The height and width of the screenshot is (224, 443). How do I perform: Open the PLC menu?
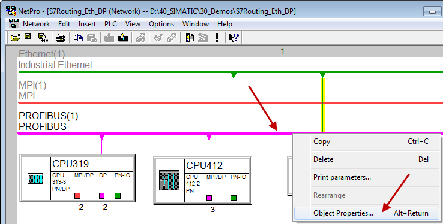tap(110, 24)
